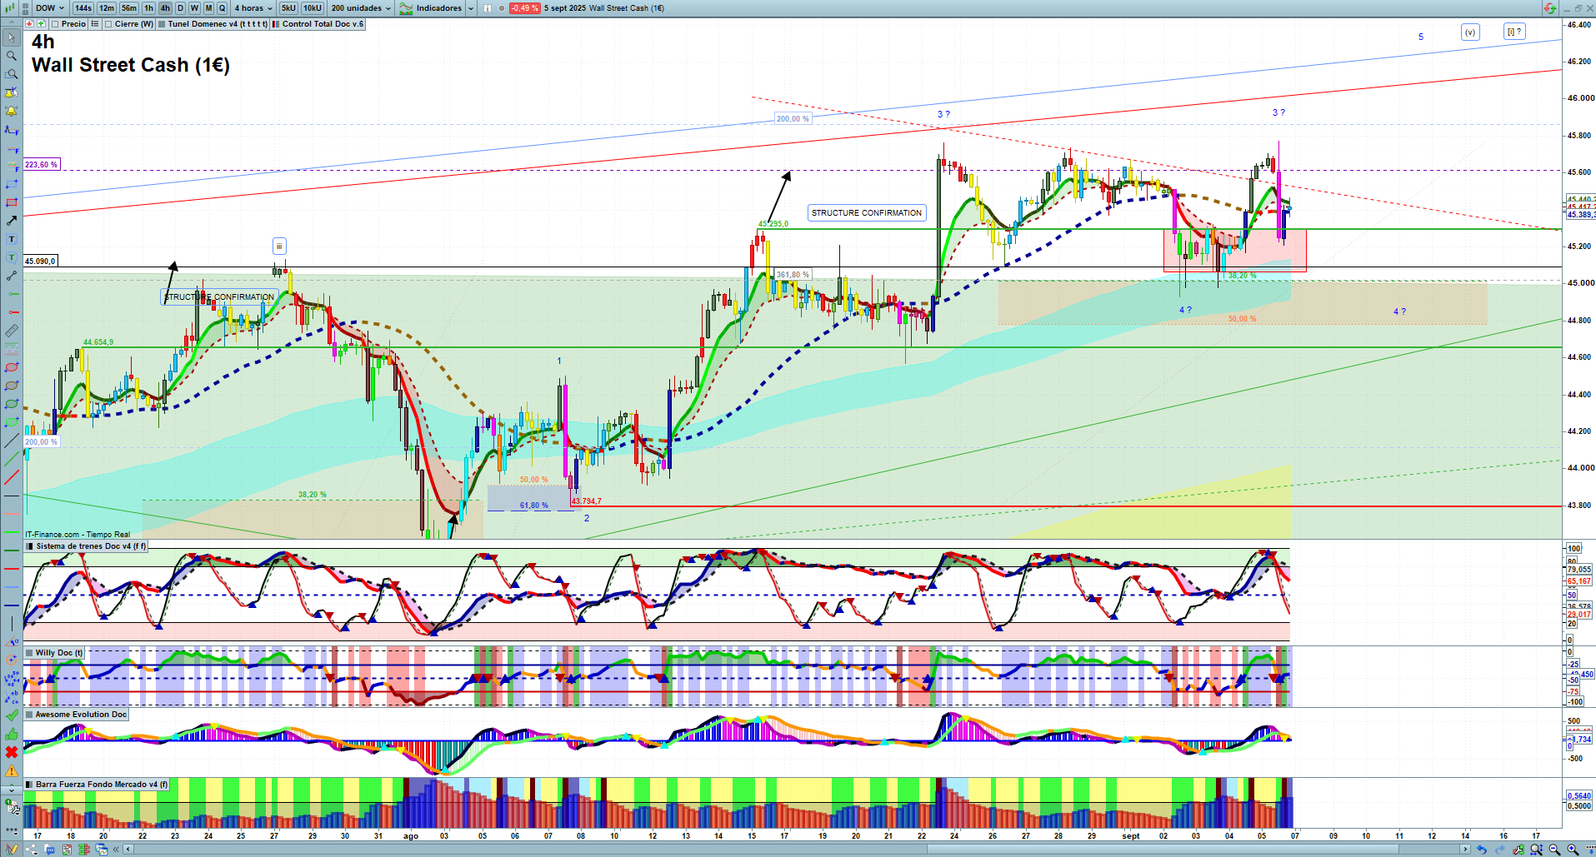Select the dark blue horizontal line tool
Image resolution: width=1596 pixels, height=857 pixels.
pos(12,605)
